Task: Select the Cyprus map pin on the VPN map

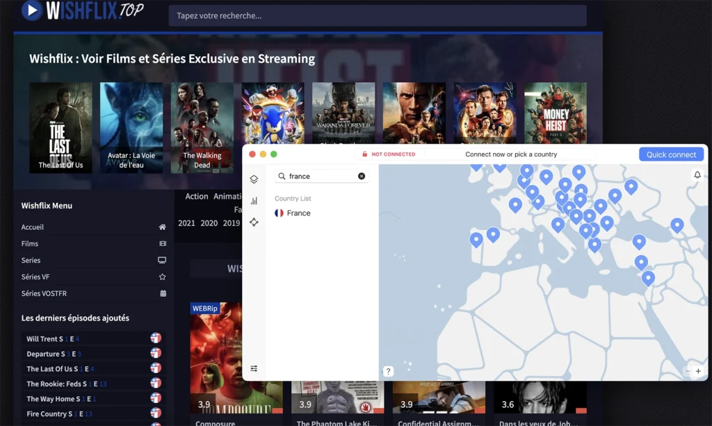Action: (640, 262)
